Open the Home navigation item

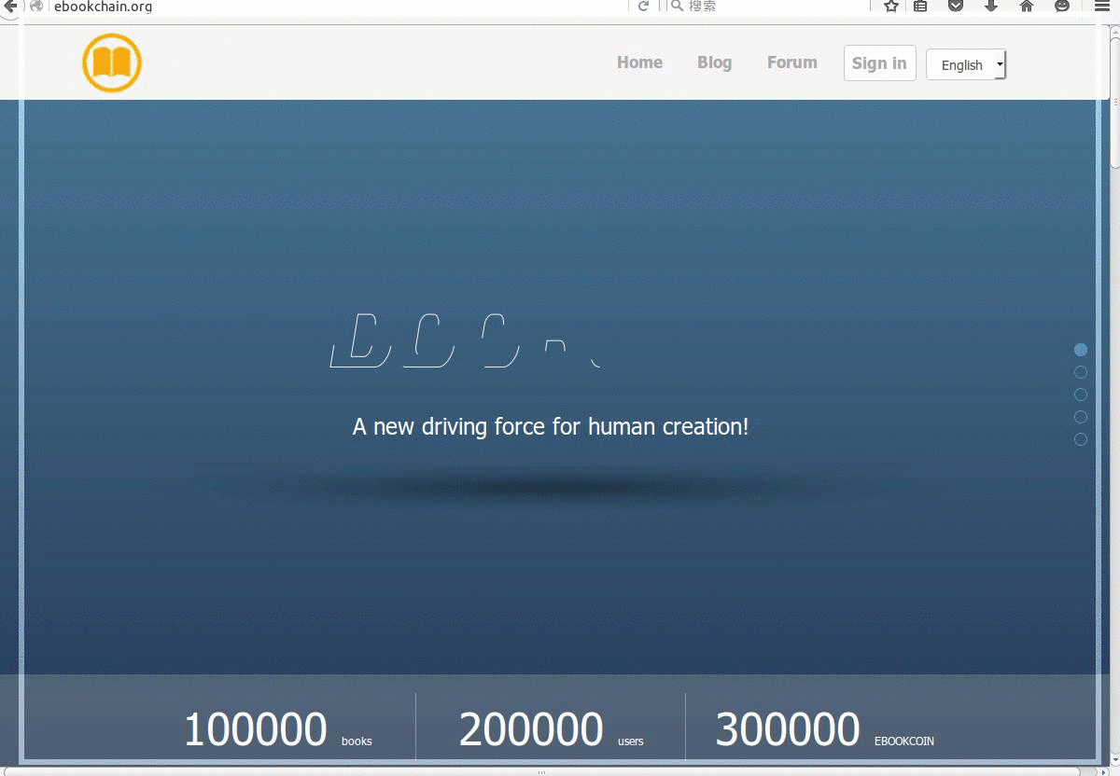[x=639, y=62]
